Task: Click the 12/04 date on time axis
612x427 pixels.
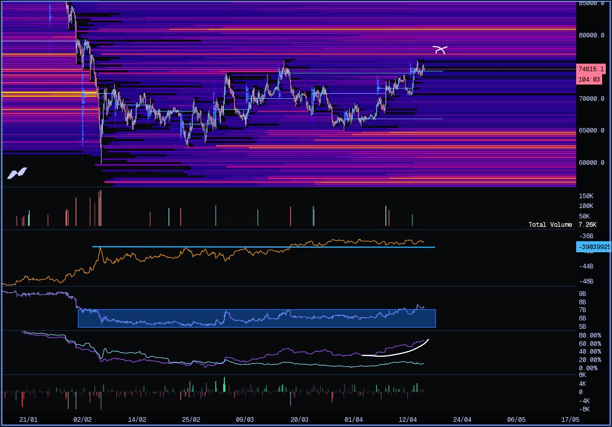Action: pyautogui.click(x=408, y=419)
